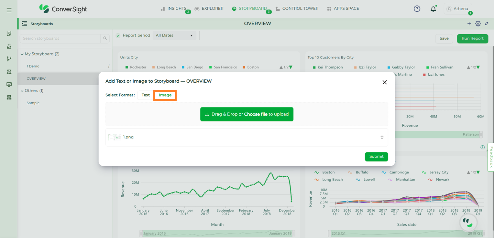Select the Text format option
The height and width of the screenshot is (238, 494).
click(x=146, y=95)
